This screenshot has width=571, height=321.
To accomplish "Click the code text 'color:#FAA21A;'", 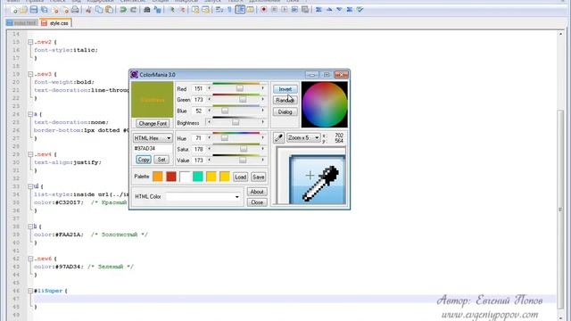I will click(59, 235).
